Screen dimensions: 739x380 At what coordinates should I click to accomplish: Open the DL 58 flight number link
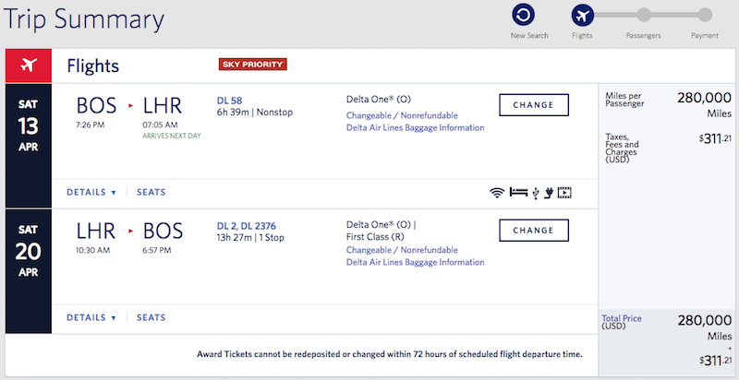pyautogui.click(x=229, y=101)
